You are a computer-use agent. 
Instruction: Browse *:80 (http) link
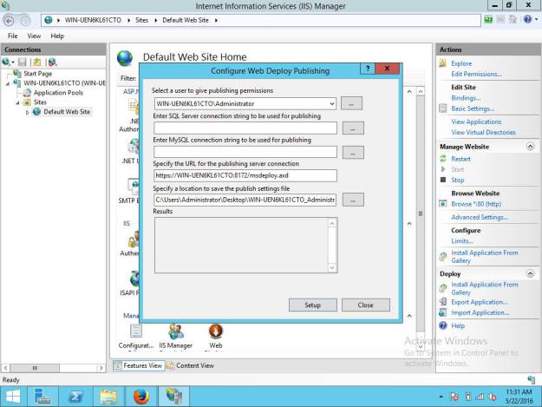[476, 204]
